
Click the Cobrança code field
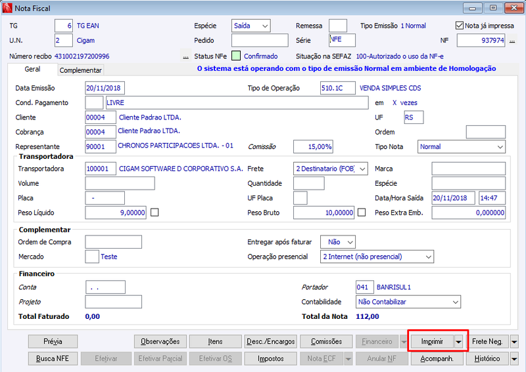101,132
